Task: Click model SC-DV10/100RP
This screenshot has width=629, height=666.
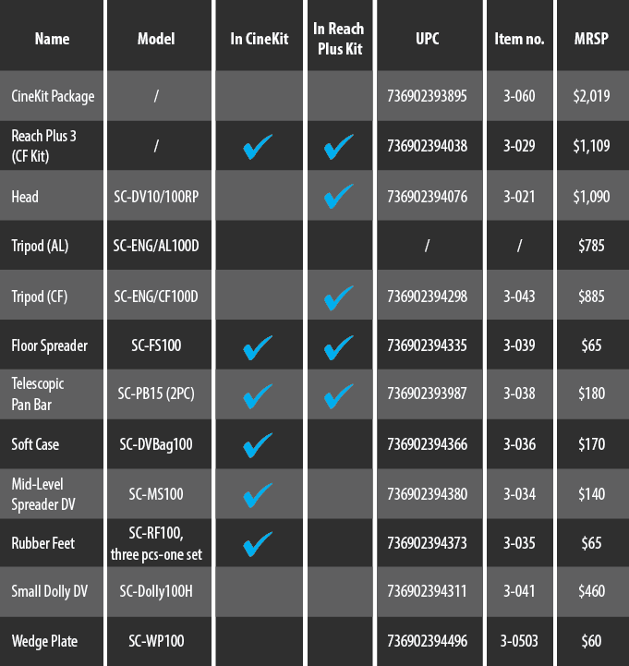Action: click(x=156, y=197)
